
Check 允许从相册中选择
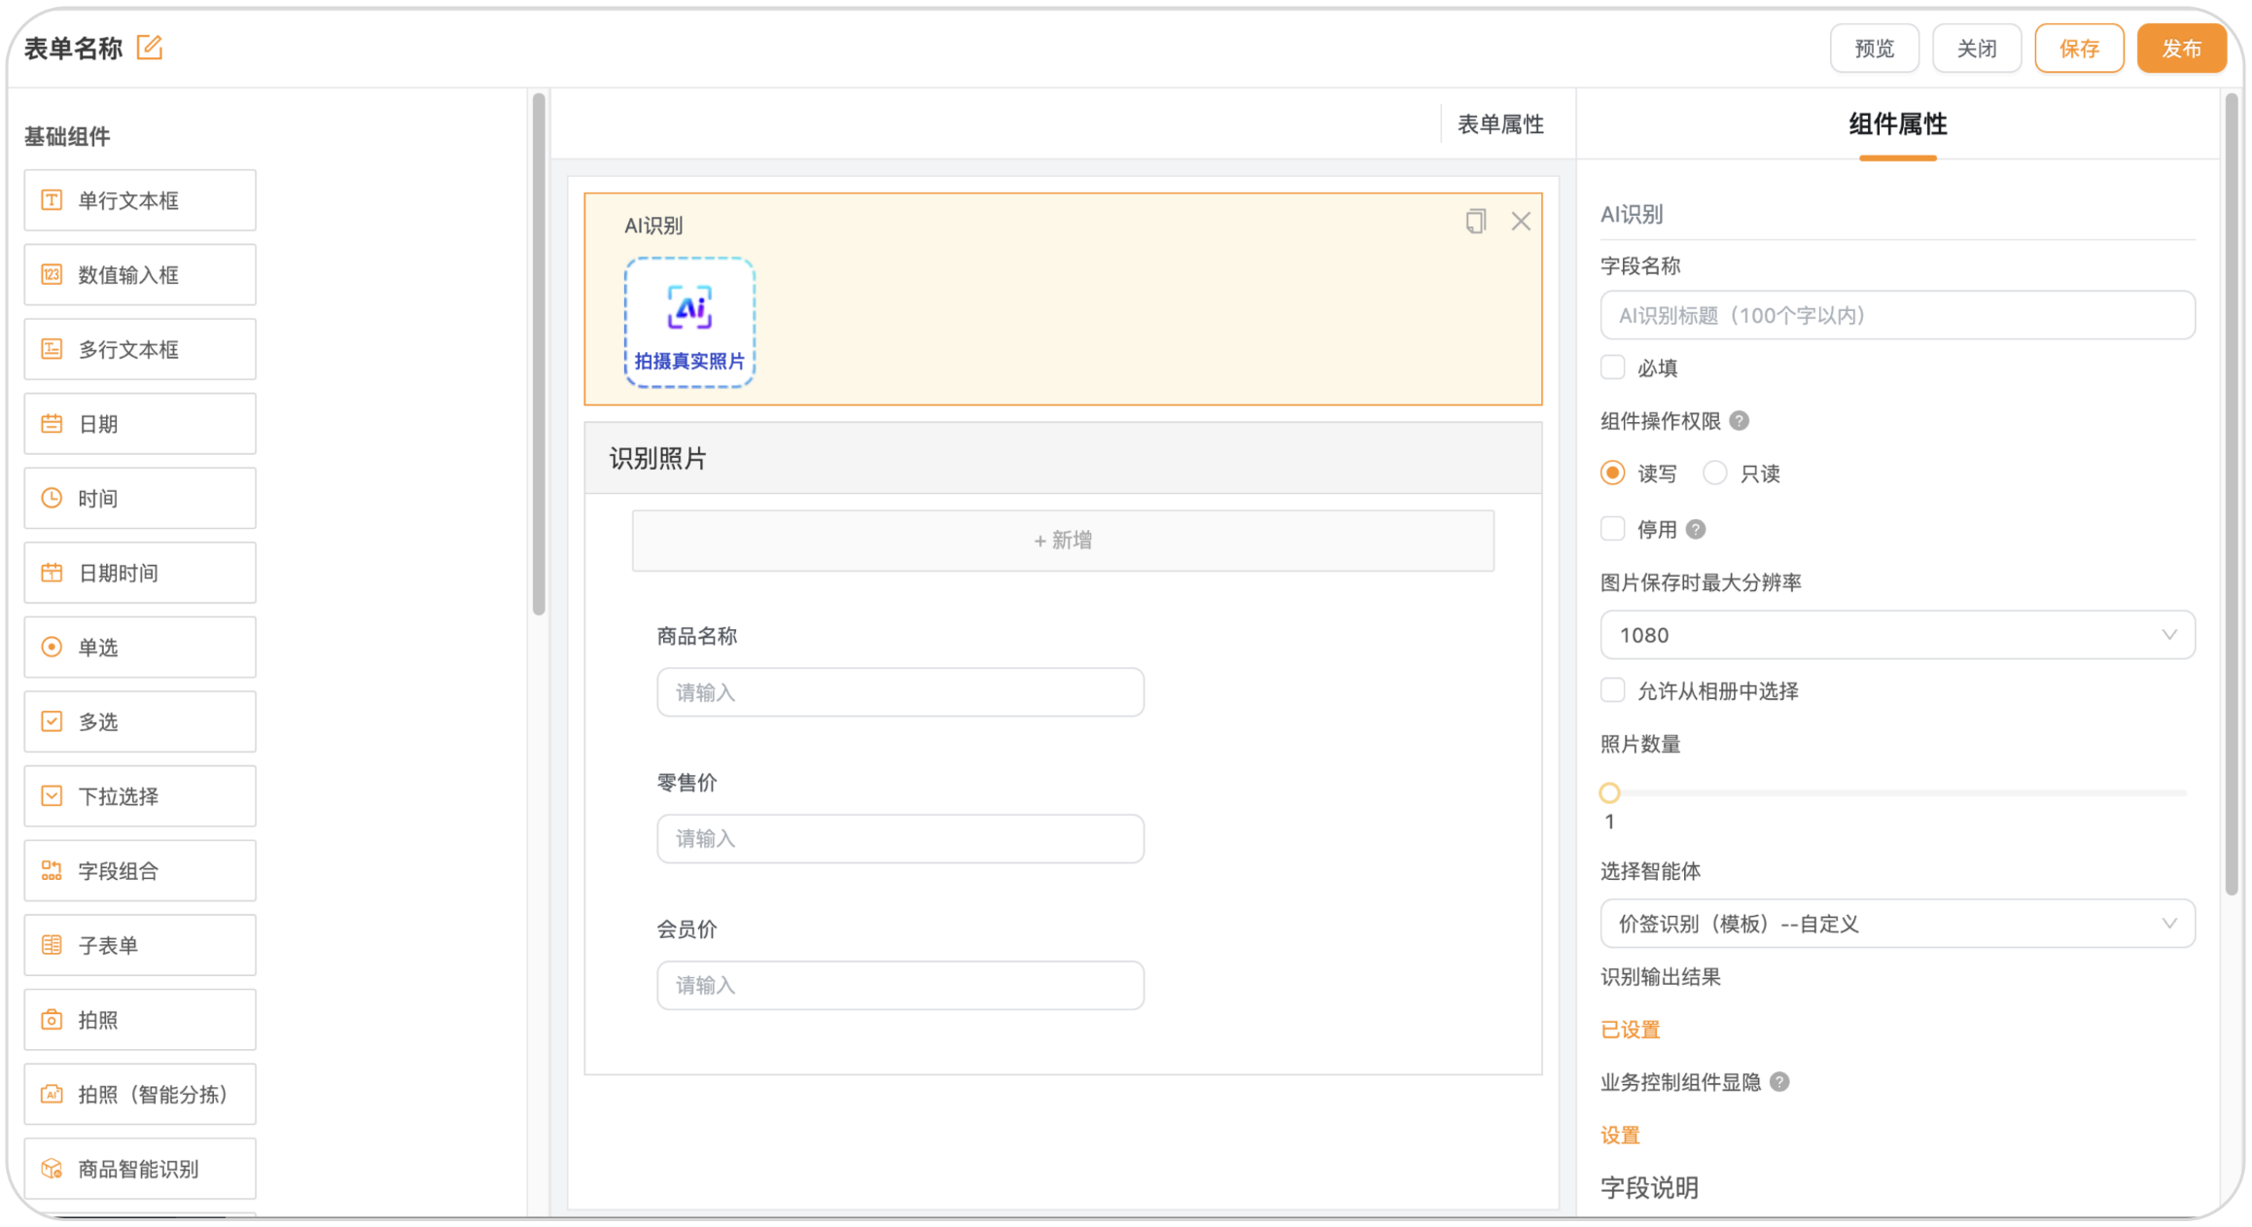pos(1613,691)
